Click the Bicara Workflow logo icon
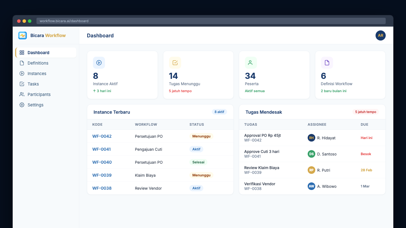Image resolution: width=406 pixels, height=228 pixels. 23,35
